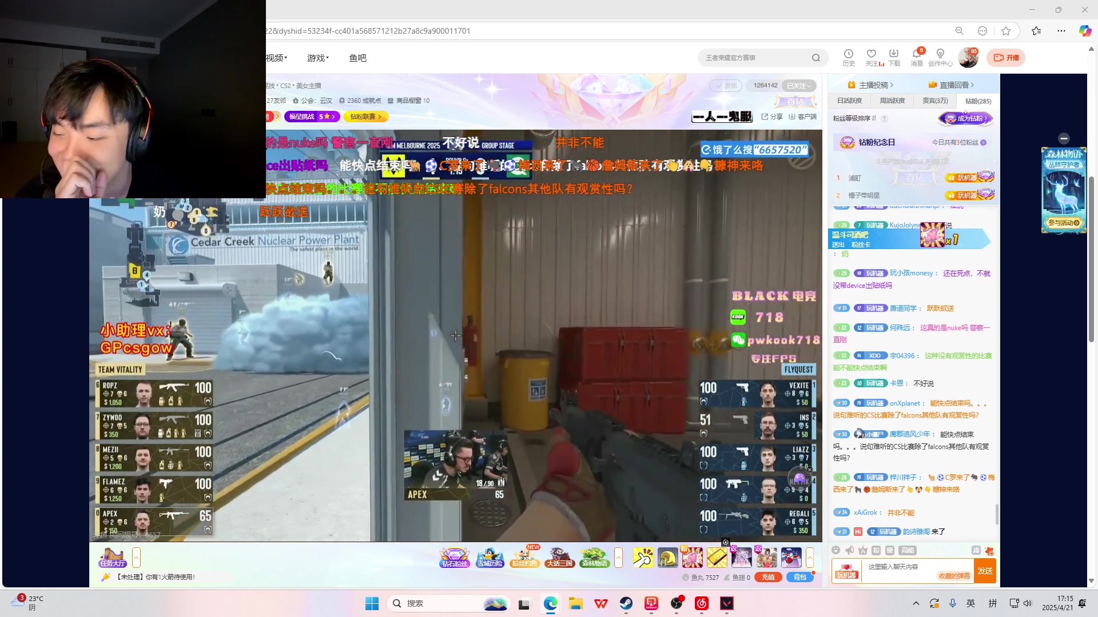The width and height of the screenshot is (1098, 617).
Task: Open File Explorer from the taskbar
Action: [x=575, y=603]
